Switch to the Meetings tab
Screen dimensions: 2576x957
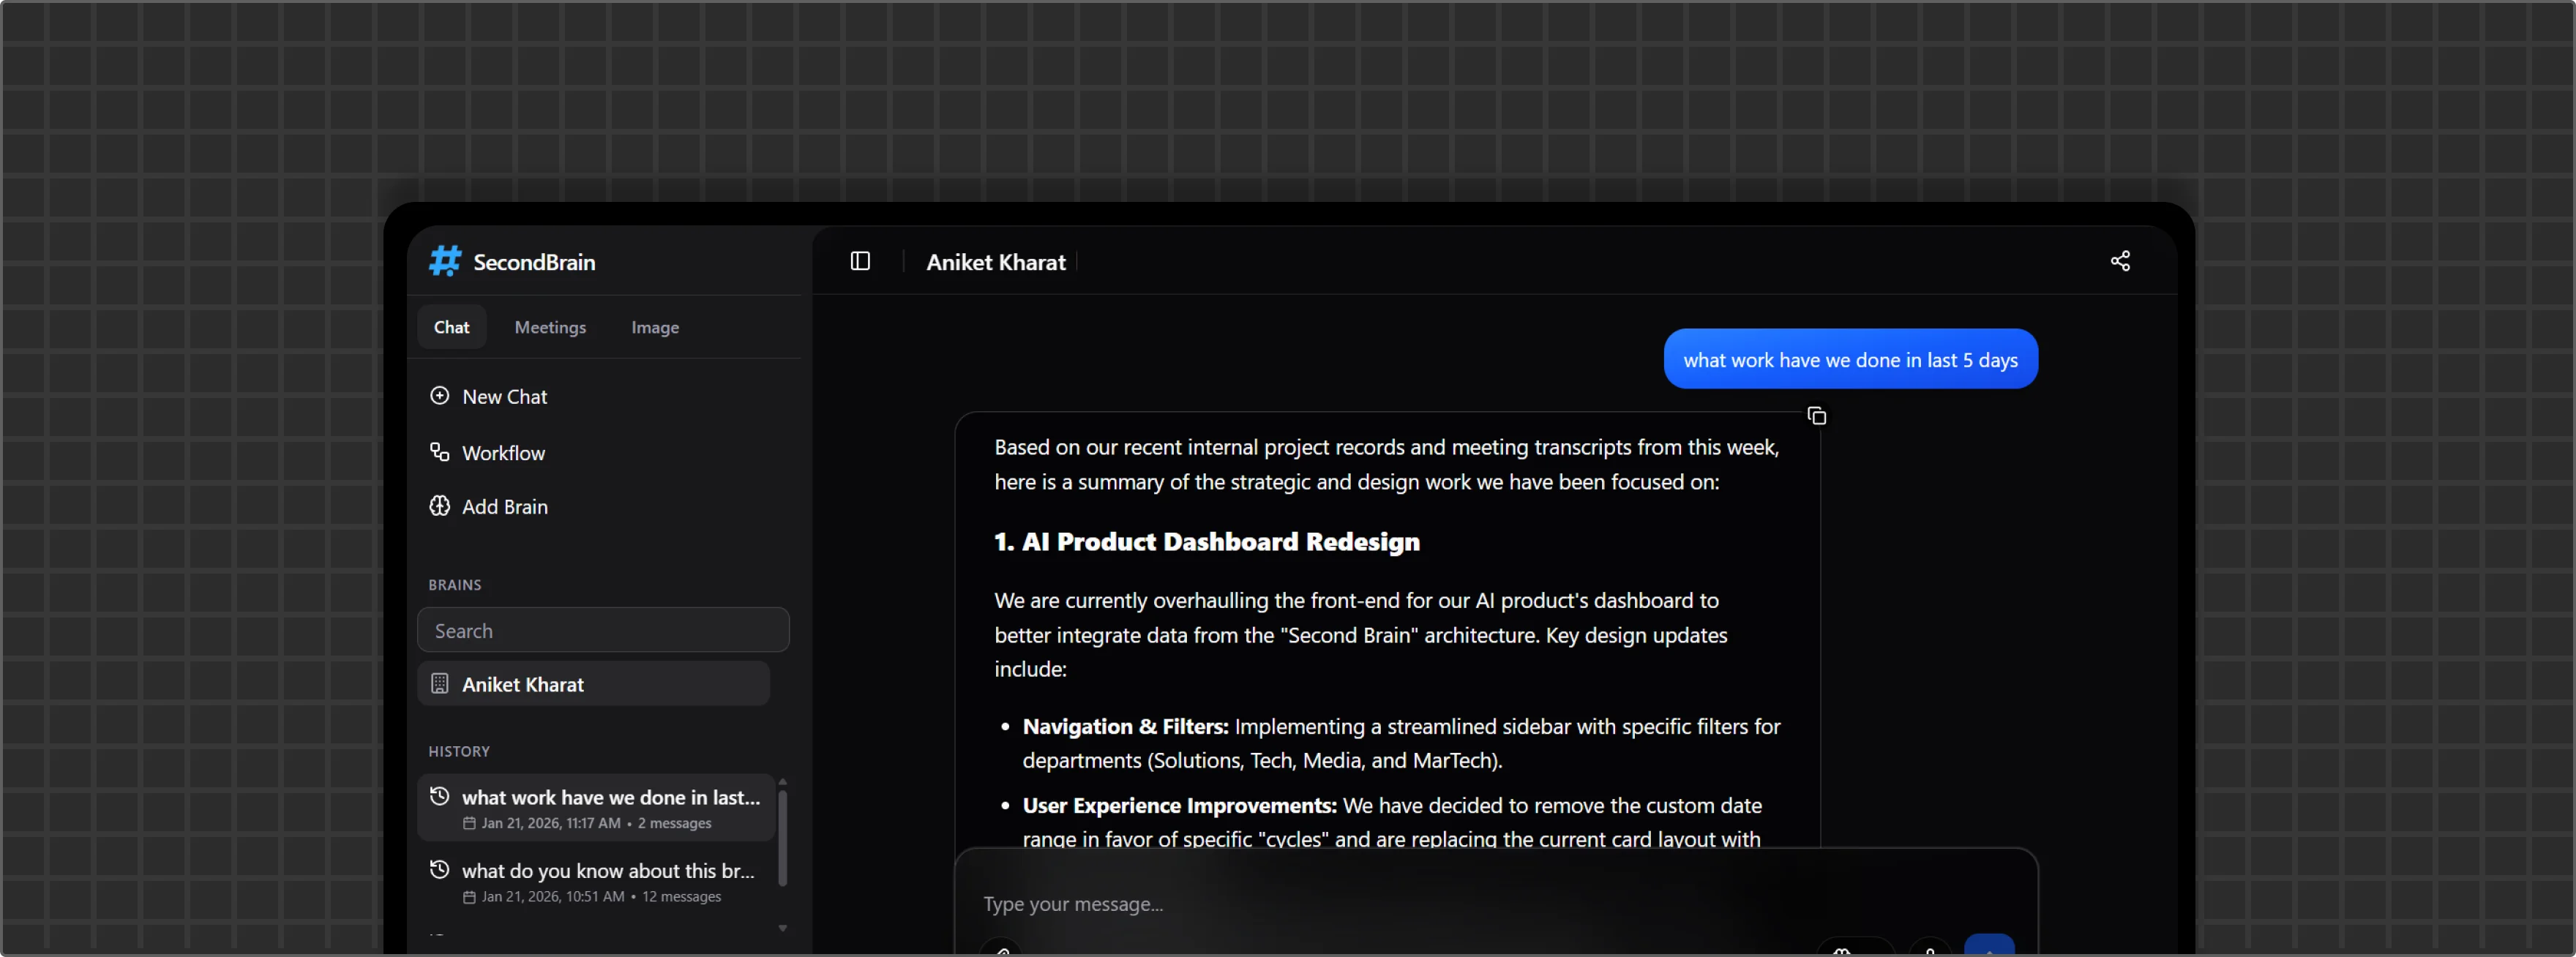coord(550,327)
